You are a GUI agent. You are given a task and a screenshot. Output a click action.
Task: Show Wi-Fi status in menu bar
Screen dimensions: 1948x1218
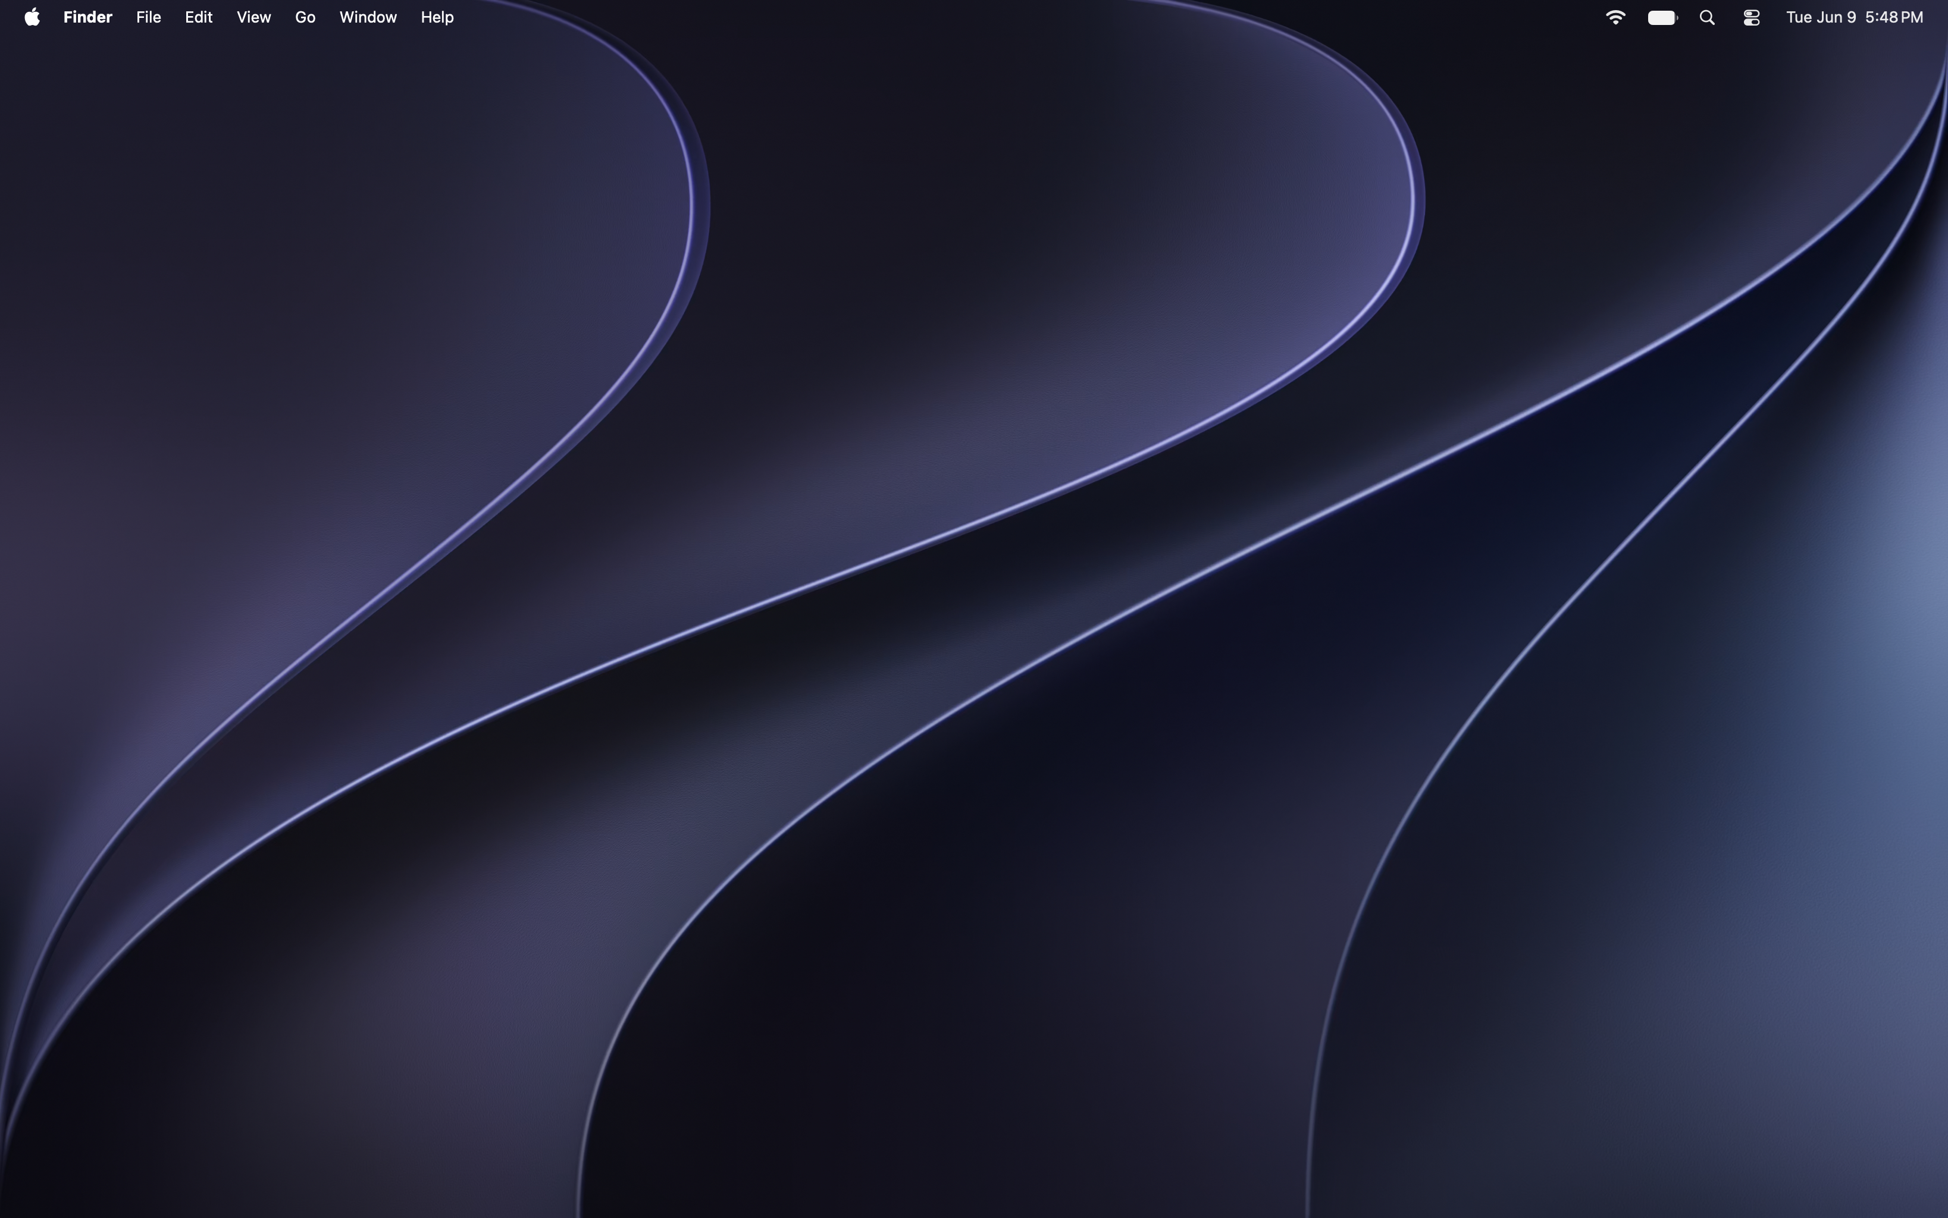1615,17
